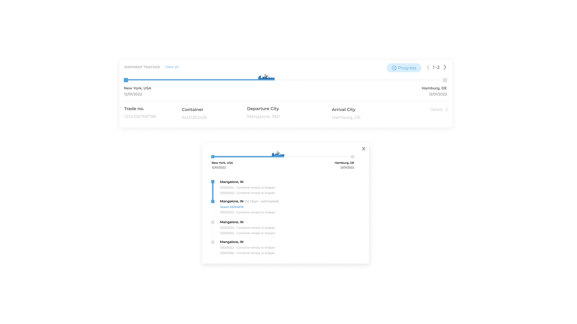
Task: Click Hamburg destination marker on top tracker
Action: [x=445, y=80]
